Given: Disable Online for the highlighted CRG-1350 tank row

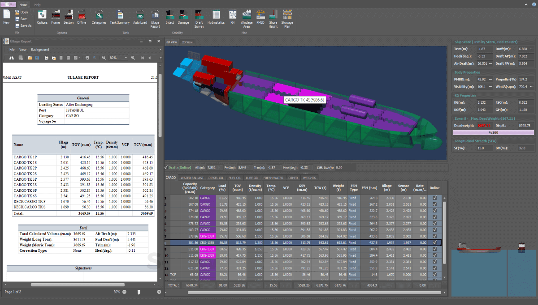Looking at the screenshot, I should (x=434, y=243).
